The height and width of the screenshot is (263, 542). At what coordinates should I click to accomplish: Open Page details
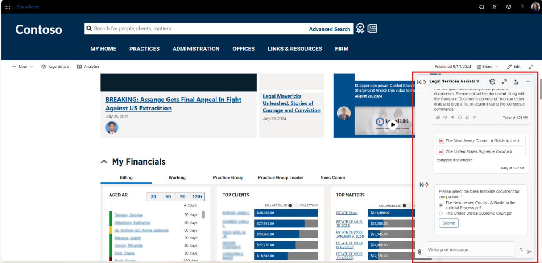55,67
